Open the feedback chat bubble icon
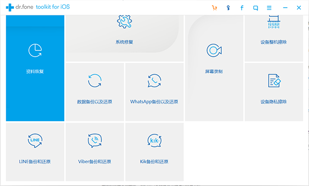The height and width of the screenshot is (186, 309). point(255,8)
